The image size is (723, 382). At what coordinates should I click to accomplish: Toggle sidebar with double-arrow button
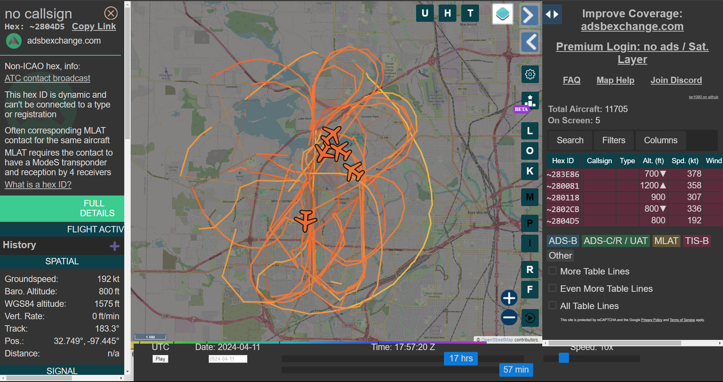point(552,14)
